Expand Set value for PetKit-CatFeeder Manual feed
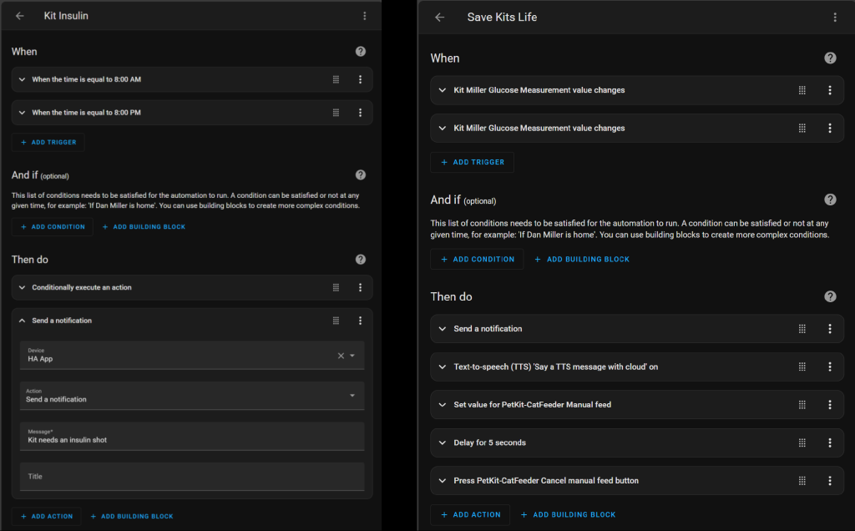 click(x=443, y=405)
